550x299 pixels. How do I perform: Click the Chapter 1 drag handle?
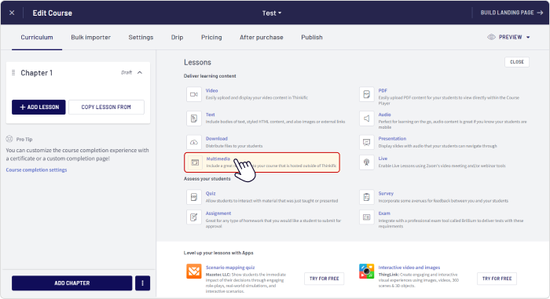pos(13,72)
